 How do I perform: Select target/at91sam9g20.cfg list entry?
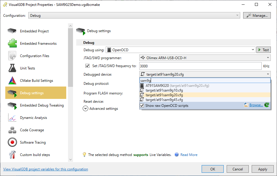point(205,95)
